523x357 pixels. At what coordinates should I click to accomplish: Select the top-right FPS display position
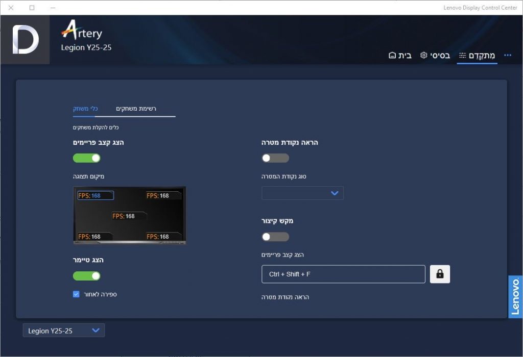click(x=163, y=195)
